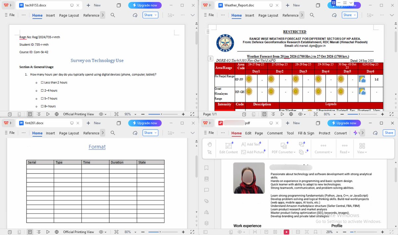Open the bookmark panel in PDF sidebar
This screenshot has width=398, height=235.
206,168
